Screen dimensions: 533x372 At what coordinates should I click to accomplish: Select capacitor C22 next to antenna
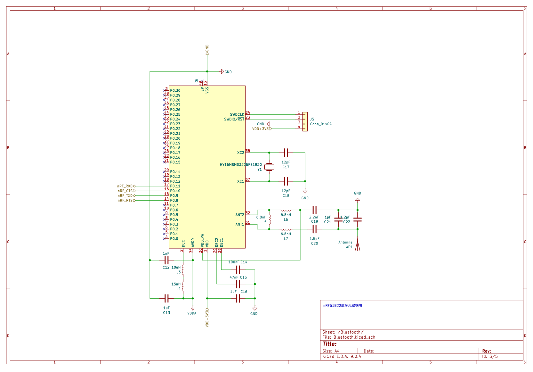[x=358, y=219]
